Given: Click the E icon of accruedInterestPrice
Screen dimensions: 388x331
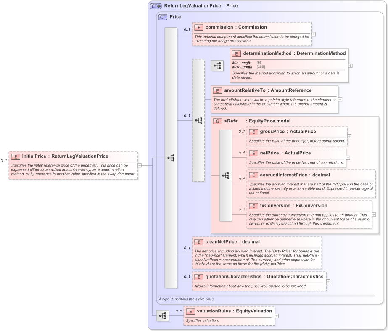Looking at the screenshot, I should point(253,175).
